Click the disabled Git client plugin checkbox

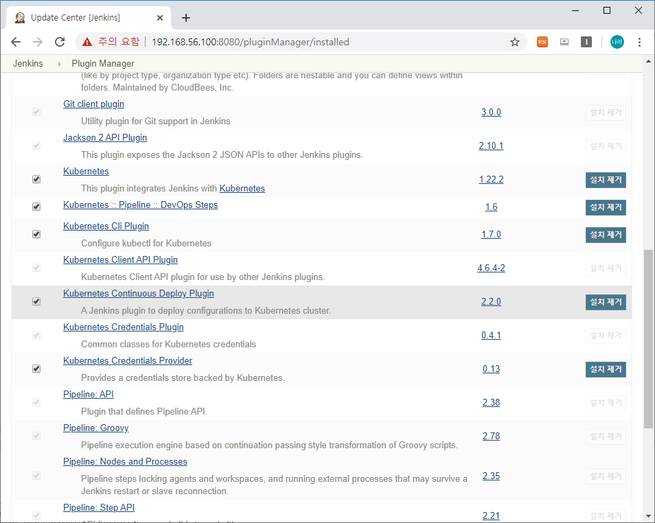click(36, 112)
